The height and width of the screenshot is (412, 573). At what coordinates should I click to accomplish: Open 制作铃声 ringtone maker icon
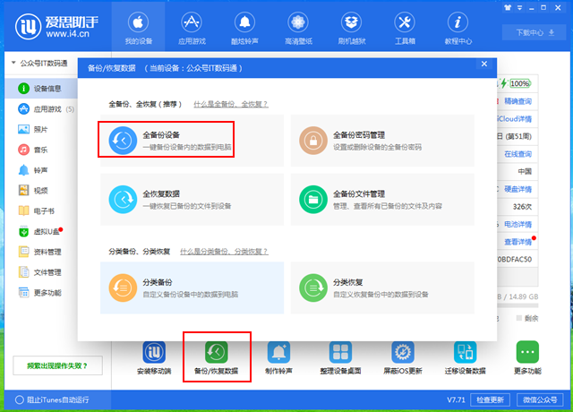279,355
